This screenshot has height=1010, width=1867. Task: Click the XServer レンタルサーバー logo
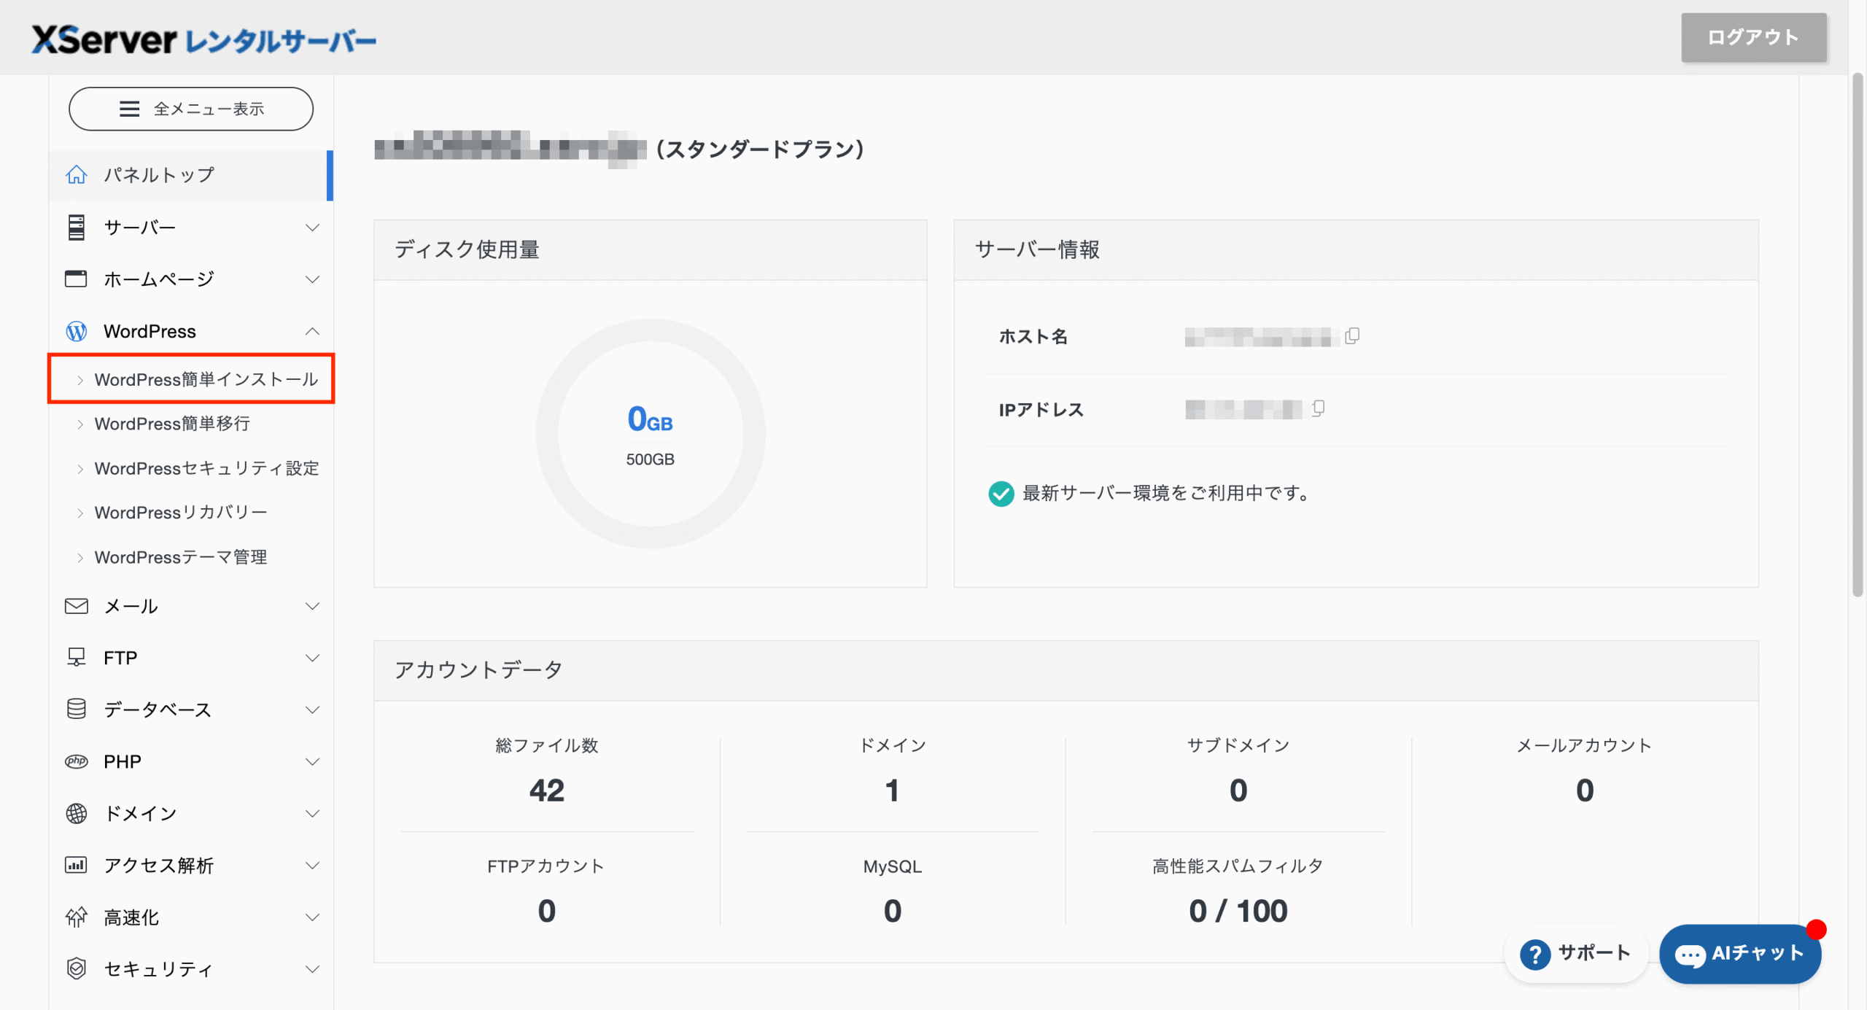coord(203,39)
